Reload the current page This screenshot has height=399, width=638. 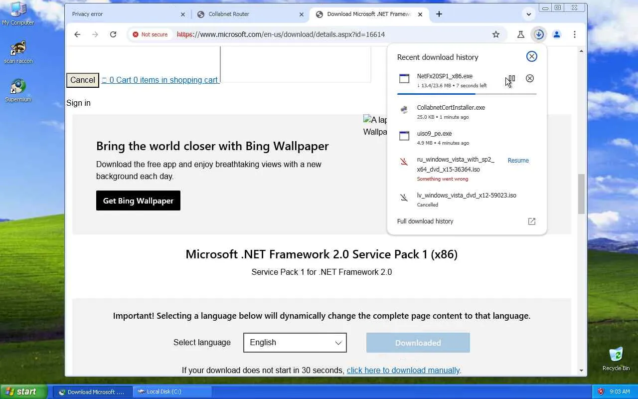[x=113, y=34]
